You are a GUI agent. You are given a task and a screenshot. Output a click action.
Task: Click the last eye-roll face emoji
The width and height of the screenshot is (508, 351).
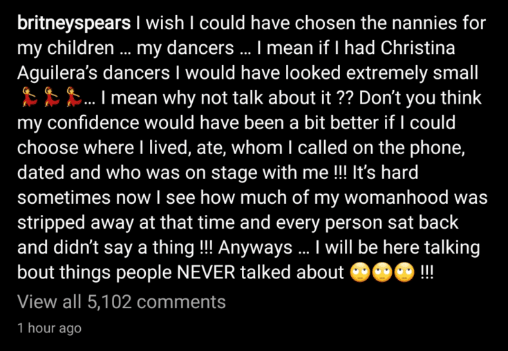[x=404, y=272]
